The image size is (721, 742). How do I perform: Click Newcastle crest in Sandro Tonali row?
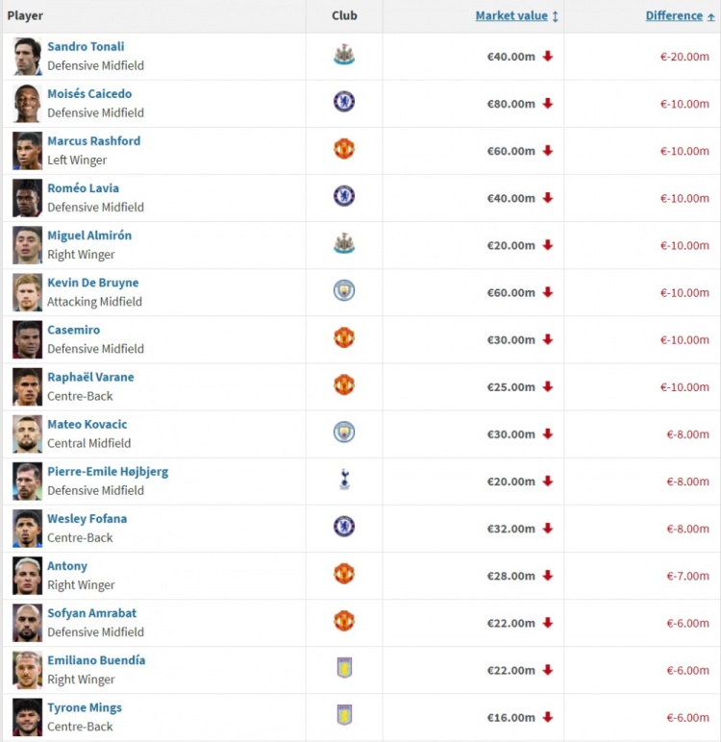click(x=344, y=55)
